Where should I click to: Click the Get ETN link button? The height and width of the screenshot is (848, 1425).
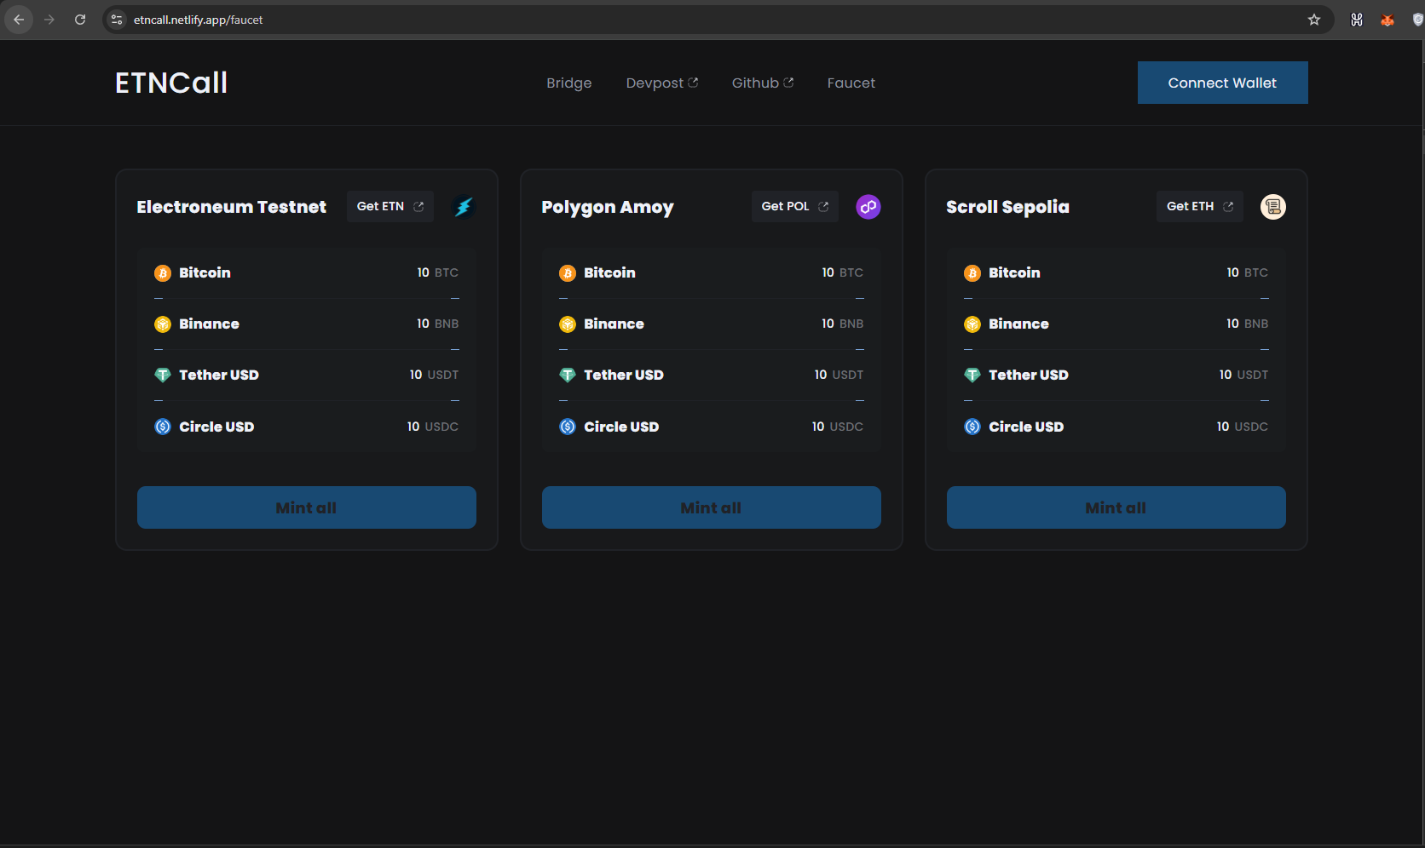point(390,207)
